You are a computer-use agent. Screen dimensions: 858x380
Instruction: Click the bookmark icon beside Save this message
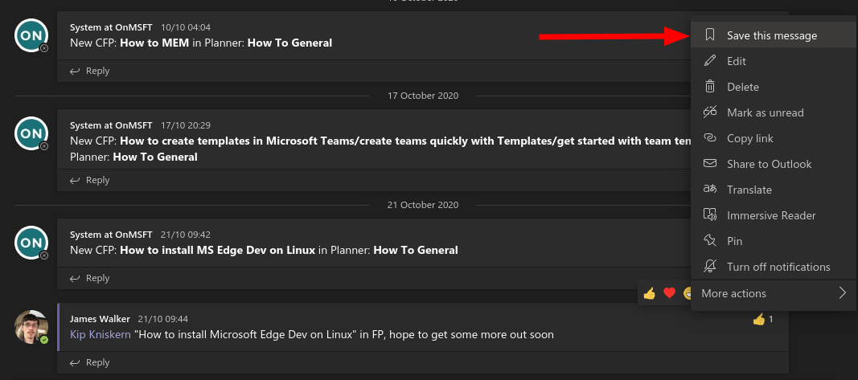click(710, 35)
